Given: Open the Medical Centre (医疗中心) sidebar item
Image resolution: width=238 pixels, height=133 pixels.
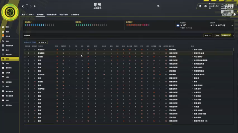Looking at the screenshot, I should pos(10,68).
